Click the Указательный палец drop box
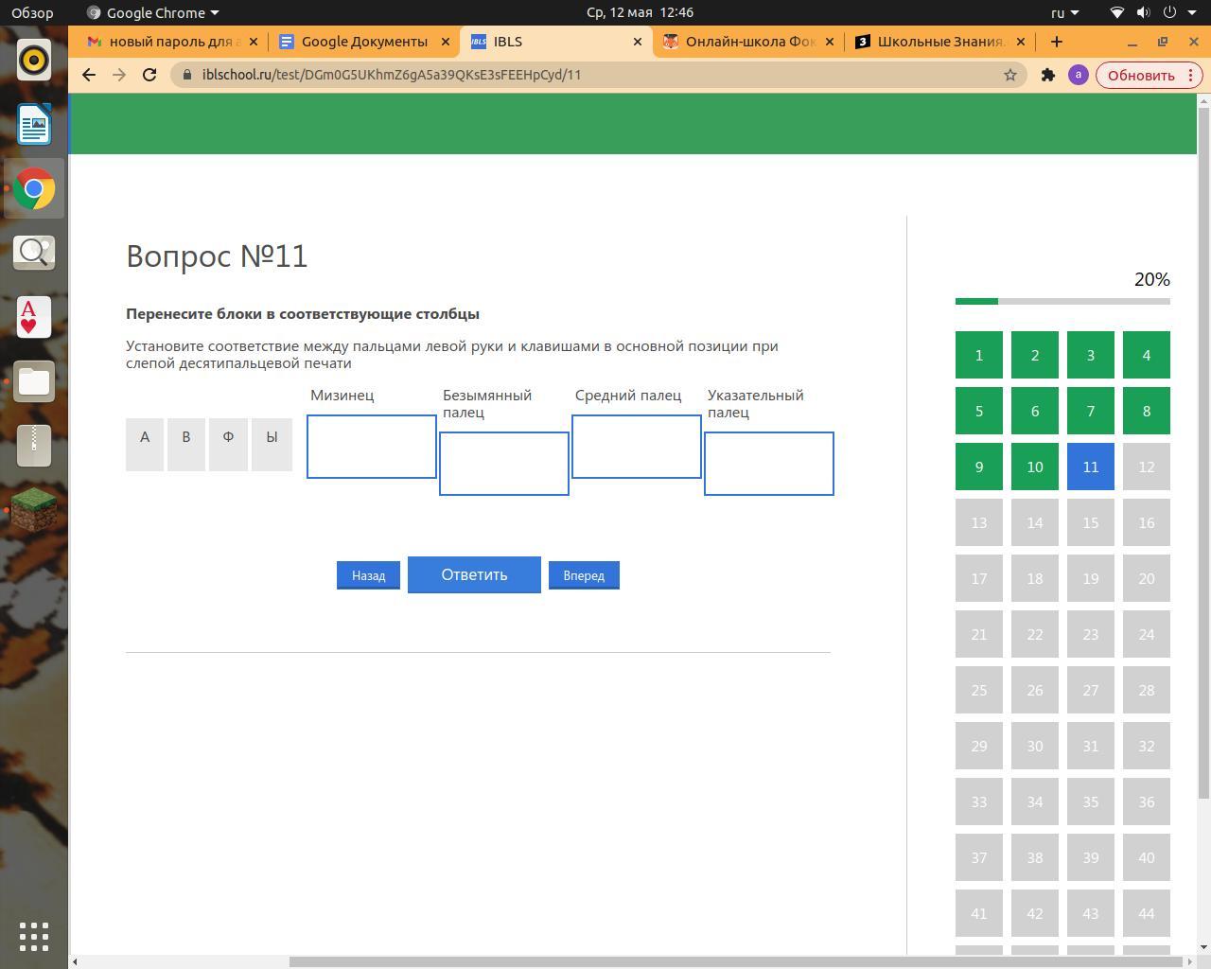The width and height of the screenshot is (1211, 969). click(769, 464)
